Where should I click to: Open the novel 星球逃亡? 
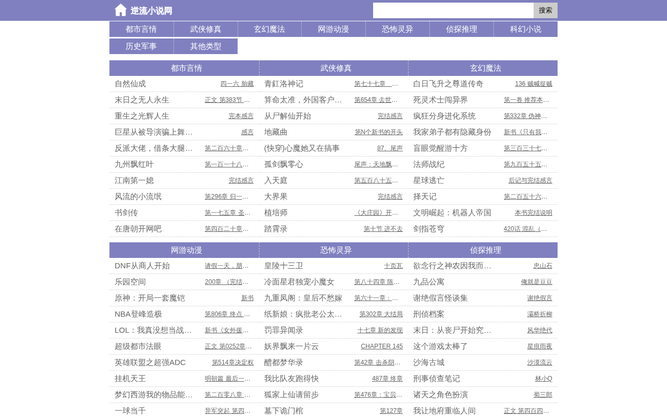429,180
